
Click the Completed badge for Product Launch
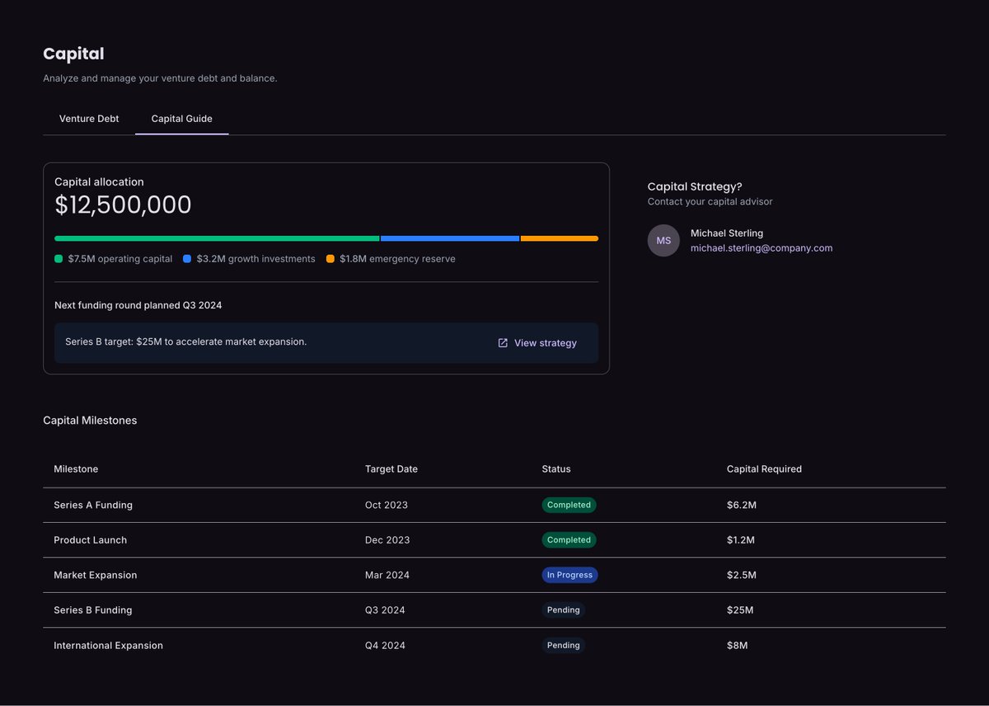569,540
